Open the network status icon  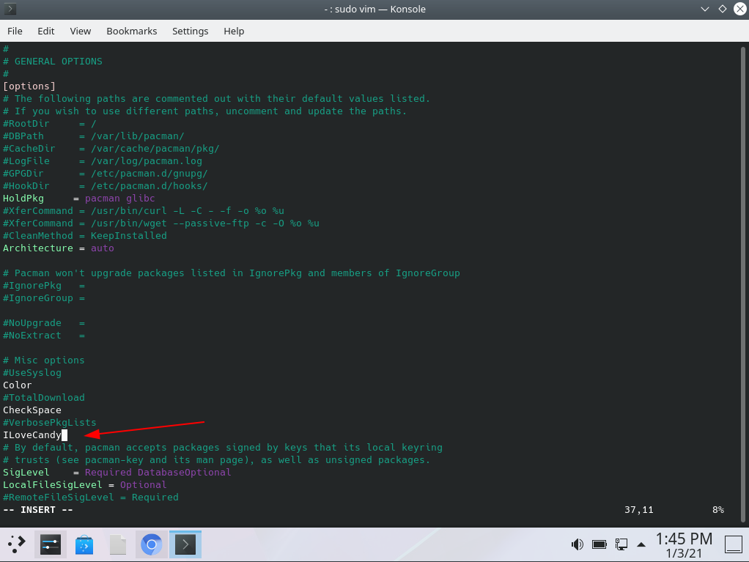(x=621, y=544)
